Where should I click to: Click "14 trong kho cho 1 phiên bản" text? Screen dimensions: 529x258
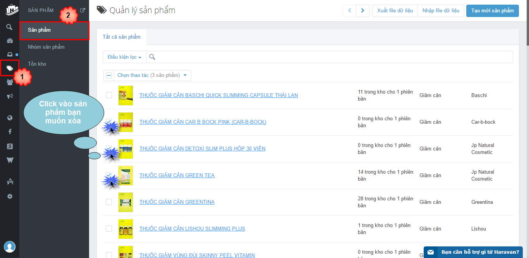point(385,175)
